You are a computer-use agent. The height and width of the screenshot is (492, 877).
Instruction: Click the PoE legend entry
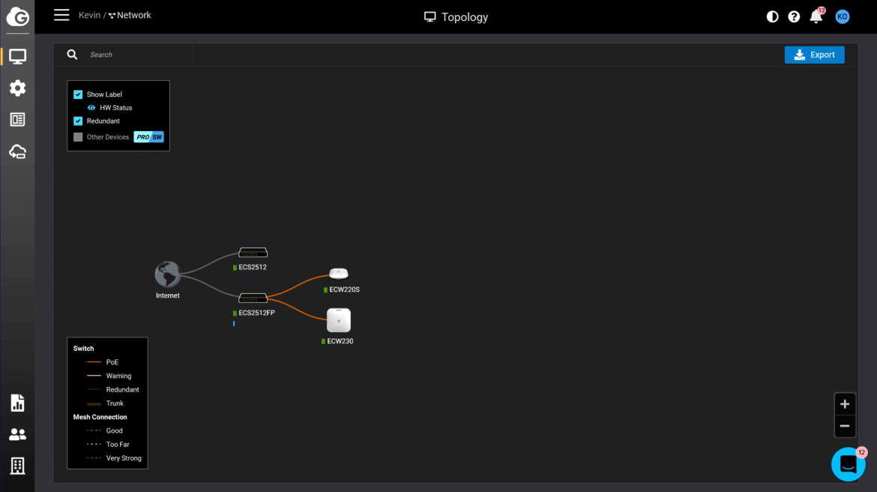[112, 362]
